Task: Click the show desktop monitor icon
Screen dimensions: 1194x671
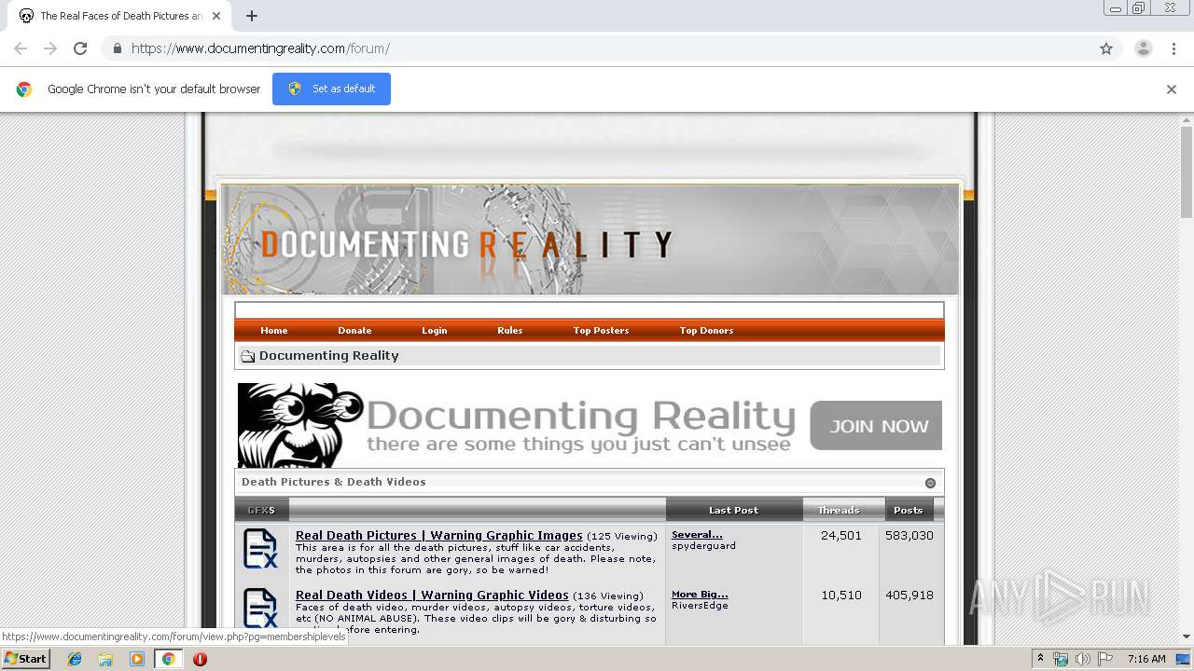Action: coord(1184,659)
